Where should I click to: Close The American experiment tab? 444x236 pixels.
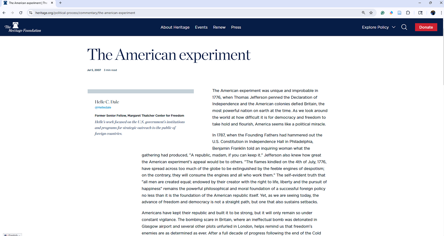coord(52,3)
